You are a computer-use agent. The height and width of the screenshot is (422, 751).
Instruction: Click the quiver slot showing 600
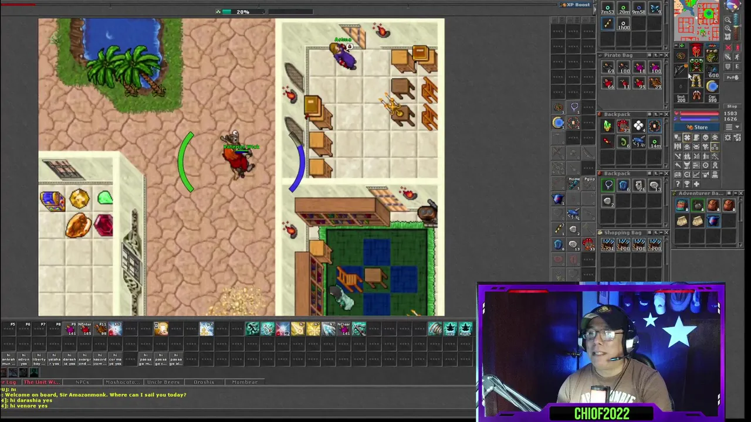point(712,72)
